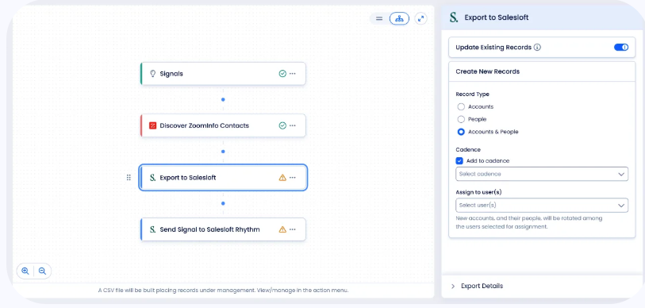This screenshot has width=645, height=308.
Task: Select Send Signal to Salesloft Rhythm node
Action: coord(223,229)
